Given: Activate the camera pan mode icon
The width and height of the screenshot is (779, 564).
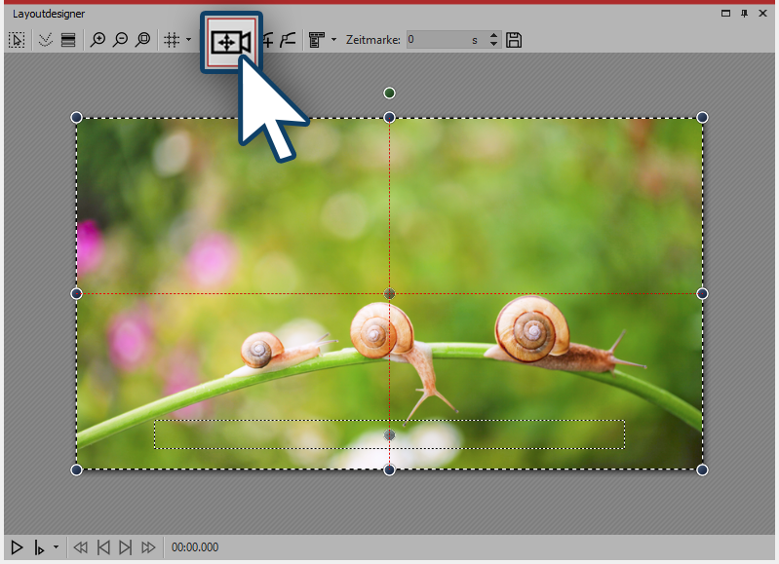Looking at the screenshot, I should click(231, 42).
